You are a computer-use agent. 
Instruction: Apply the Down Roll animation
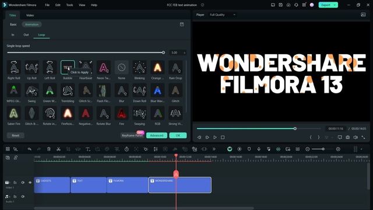(x=139, y=90)
